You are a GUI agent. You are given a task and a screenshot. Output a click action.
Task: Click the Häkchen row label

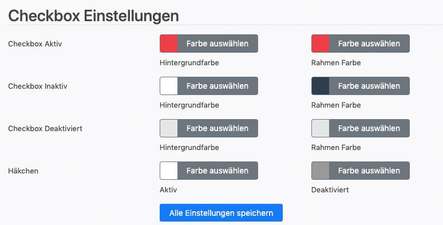[23, 171]
